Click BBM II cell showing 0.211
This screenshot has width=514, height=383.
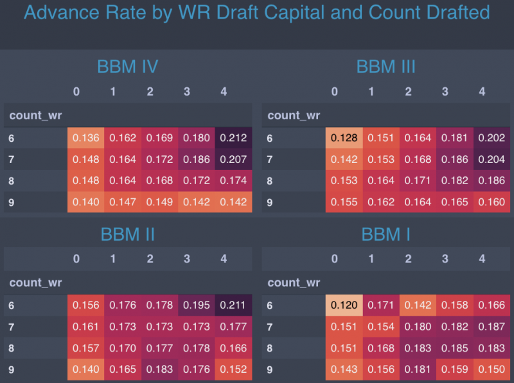click(x=233, y=305)
